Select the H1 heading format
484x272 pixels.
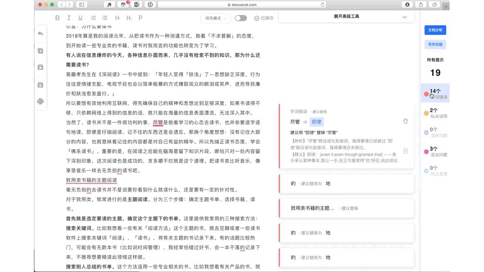tap(117, 18)
